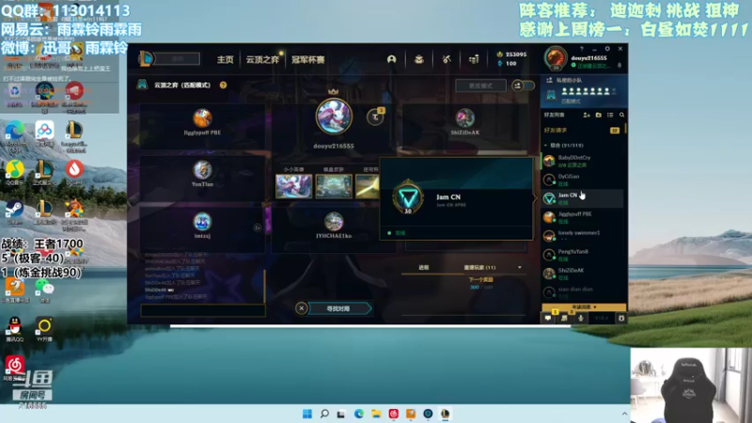Click the 私密的小队 party panel
Viewport: 752px width, 423px height.
(584, 91)
